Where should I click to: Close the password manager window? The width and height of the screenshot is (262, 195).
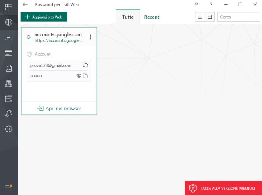[x=255, y=4]
